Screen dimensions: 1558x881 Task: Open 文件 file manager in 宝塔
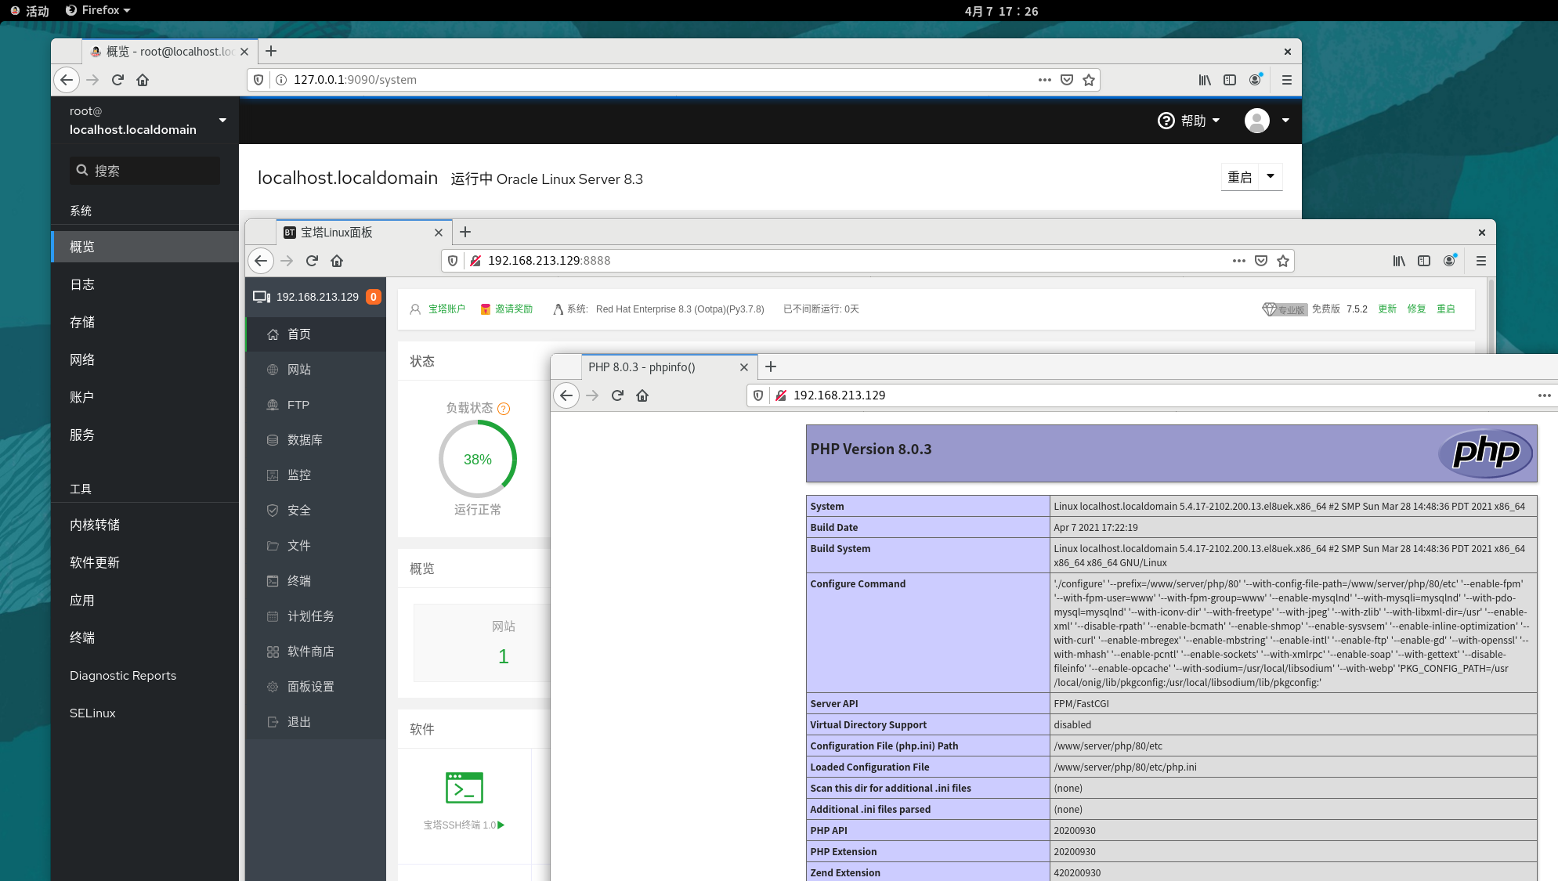[x=299, y=545]
